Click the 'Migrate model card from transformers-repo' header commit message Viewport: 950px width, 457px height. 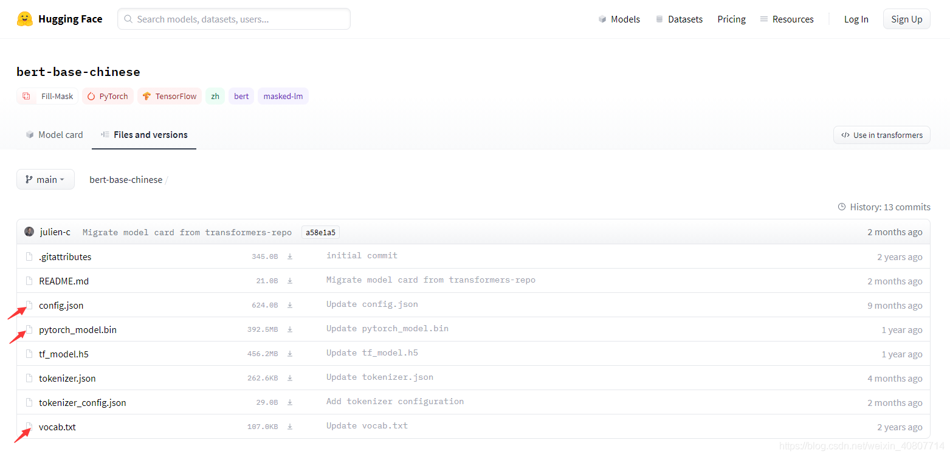coord(187,232)
